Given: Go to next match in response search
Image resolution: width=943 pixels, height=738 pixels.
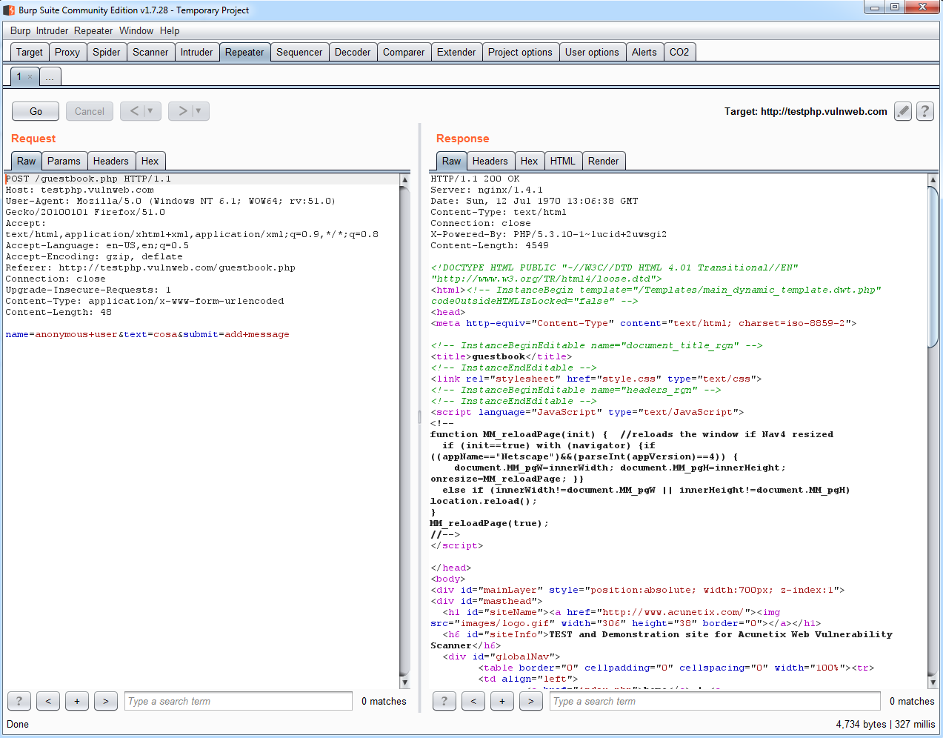Looking at the screenshot, I should coord(530,701).
